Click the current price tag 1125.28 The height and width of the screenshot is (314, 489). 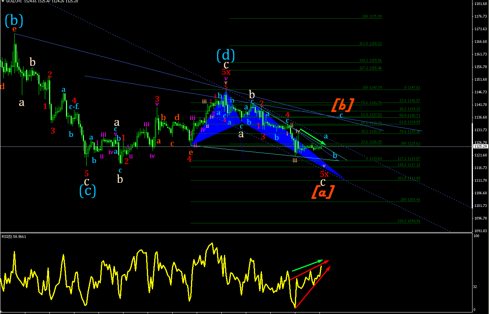(x=480, y=146)
